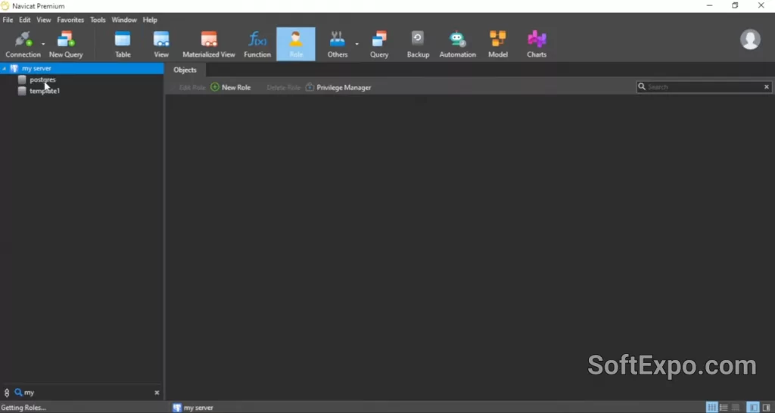
Task: Collapse the my server tree node
Action: 4,69
